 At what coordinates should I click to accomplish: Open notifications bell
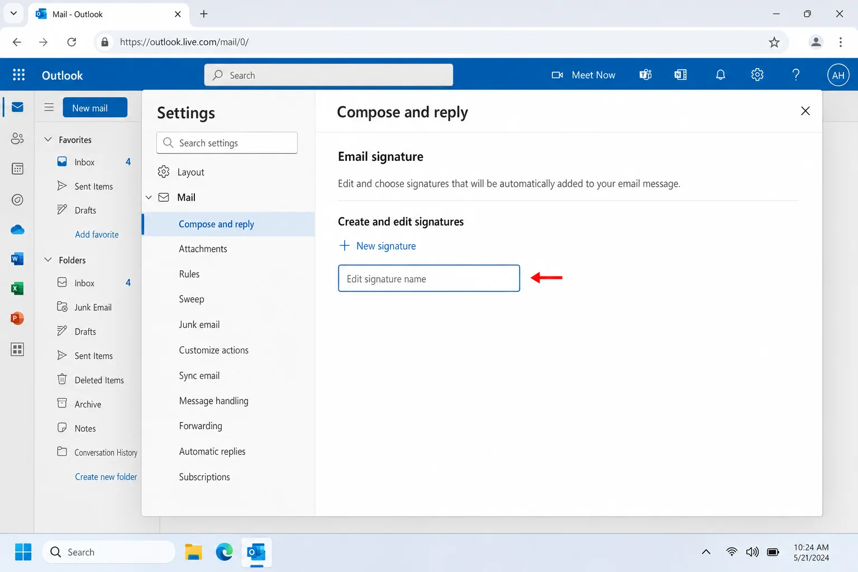[x=721, y=75]
